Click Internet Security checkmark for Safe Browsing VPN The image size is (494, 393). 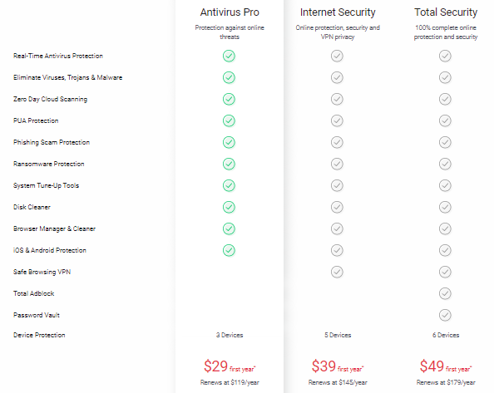click(337, 272)
